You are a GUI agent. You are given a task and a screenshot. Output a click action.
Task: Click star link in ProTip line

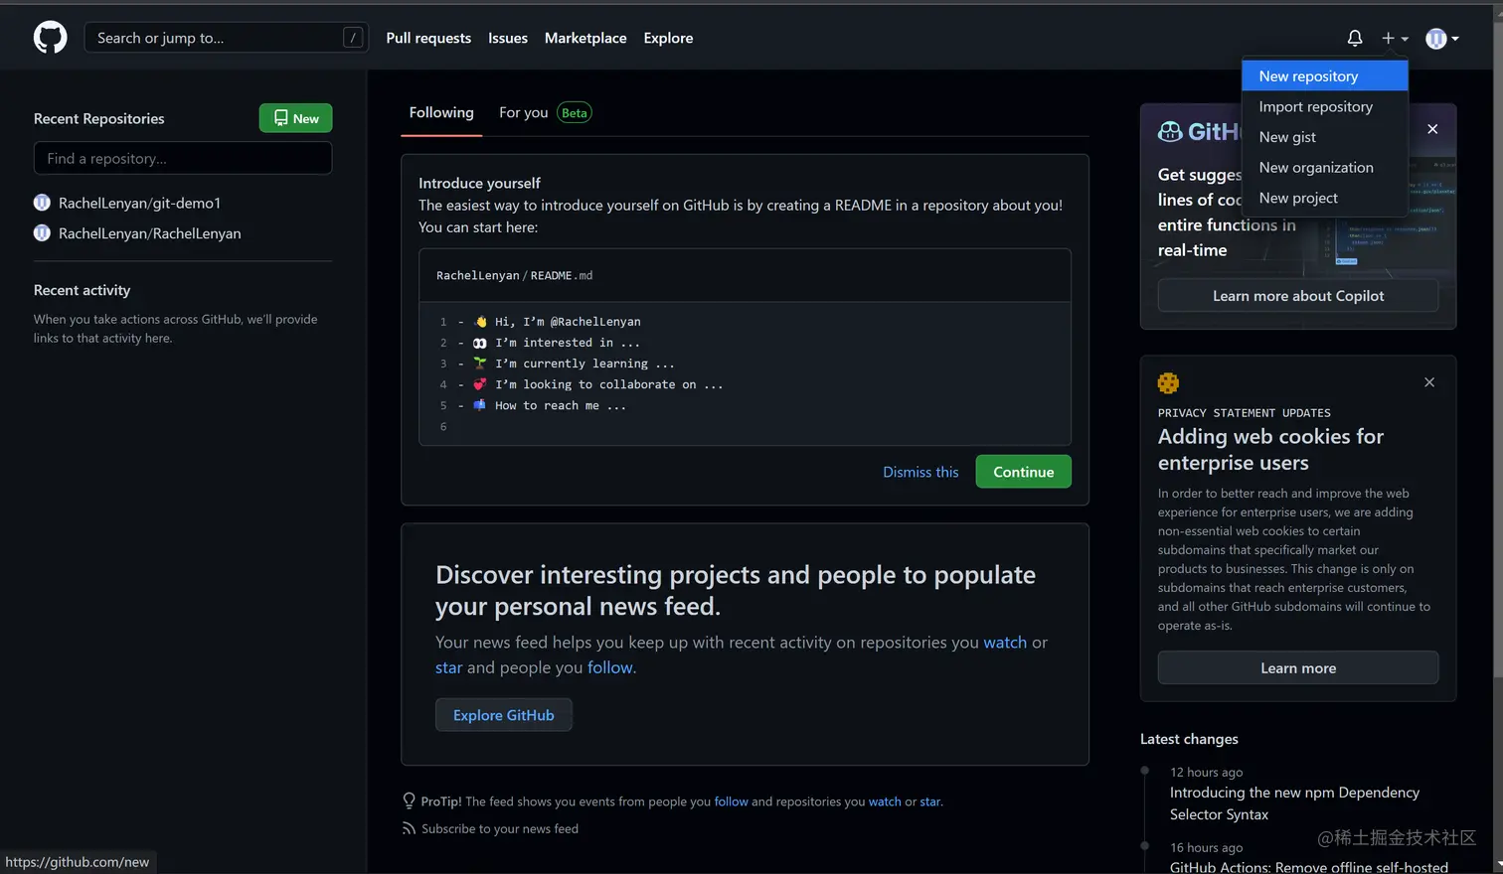[929, 801]
